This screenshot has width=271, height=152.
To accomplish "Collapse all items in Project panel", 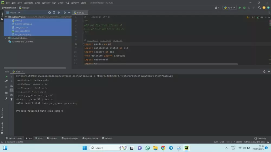I will [59, 13].
